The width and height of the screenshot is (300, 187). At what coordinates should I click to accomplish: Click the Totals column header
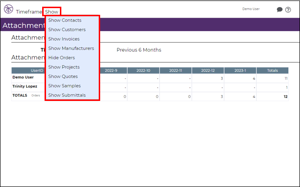click(x=273, y=70)
